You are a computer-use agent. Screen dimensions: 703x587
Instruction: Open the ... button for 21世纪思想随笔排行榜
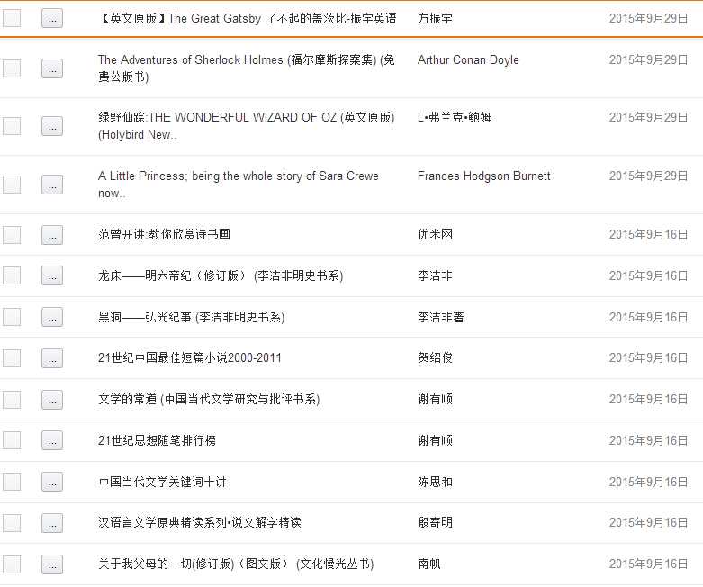tap(52, 440)
